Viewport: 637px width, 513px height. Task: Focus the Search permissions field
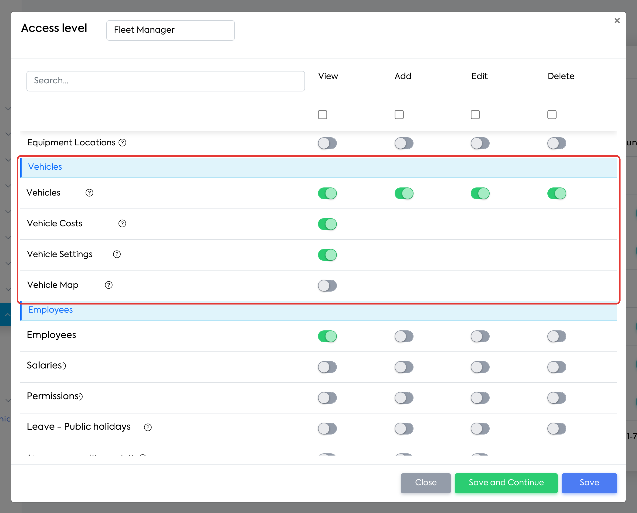click(166, 81)
